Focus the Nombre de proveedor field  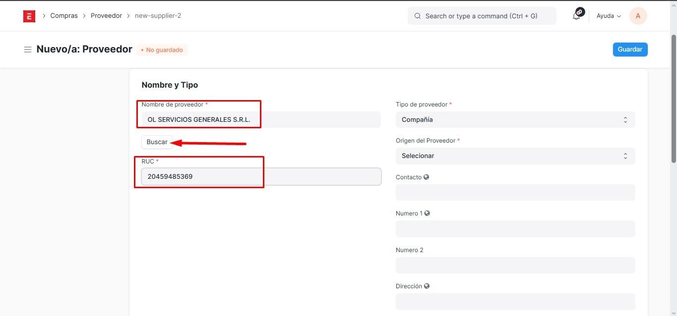pos(261,120)
